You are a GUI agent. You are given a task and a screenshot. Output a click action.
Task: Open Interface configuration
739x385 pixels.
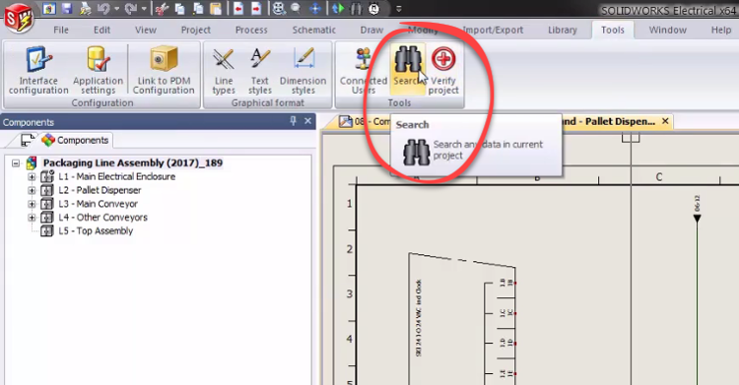[38, 71]
